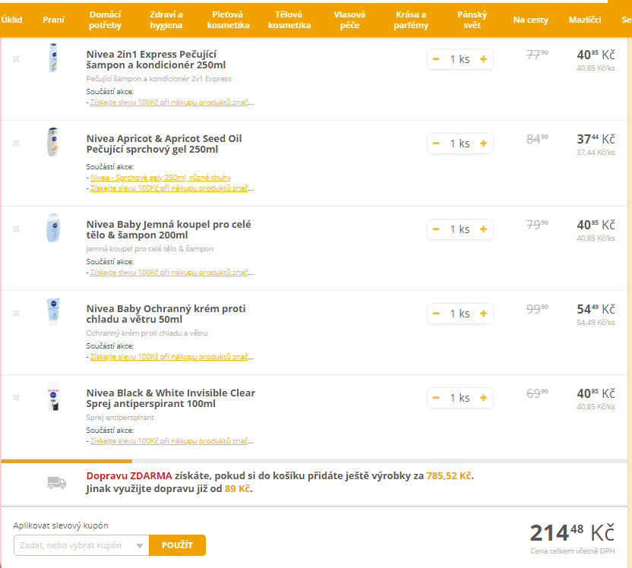The image size is (632, 568).
Task: Remove Nivea Apricot shower gel from cart
Action: coord(16,144)
